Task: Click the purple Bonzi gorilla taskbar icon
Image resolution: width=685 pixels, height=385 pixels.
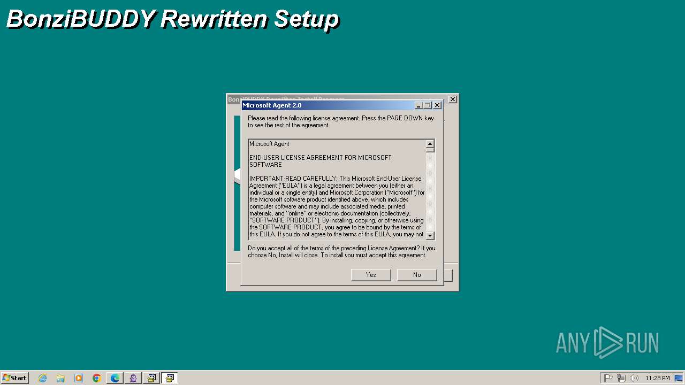Action: (x=133, y=378)
